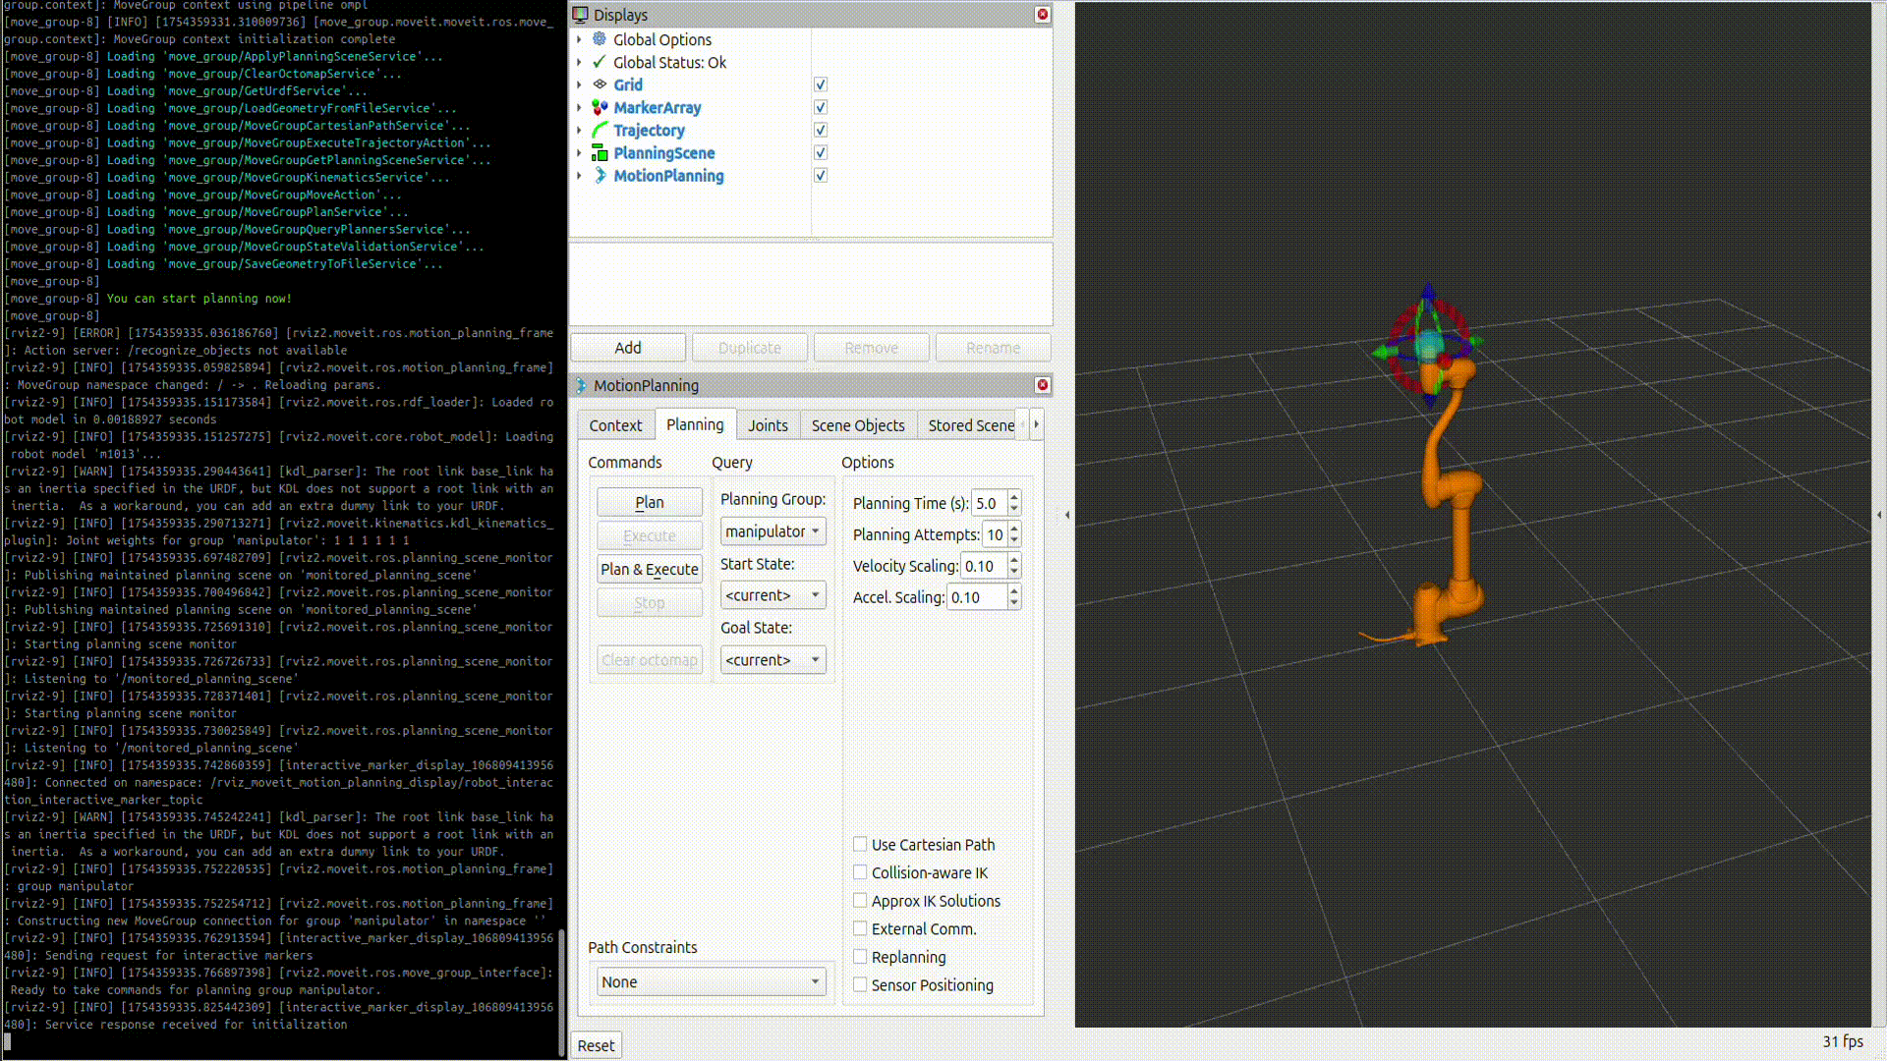1887x1061 pixels.
Task: Enable Collision-aware IK
Action: [860, 872]
